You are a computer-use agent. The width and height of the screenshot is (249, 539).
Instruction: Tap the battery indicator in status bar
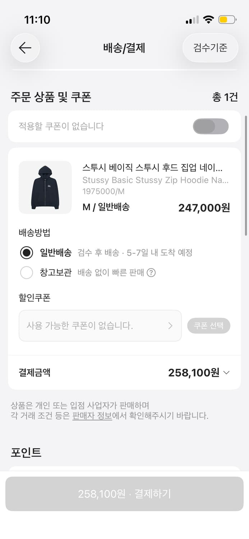(x=226, y=20)
